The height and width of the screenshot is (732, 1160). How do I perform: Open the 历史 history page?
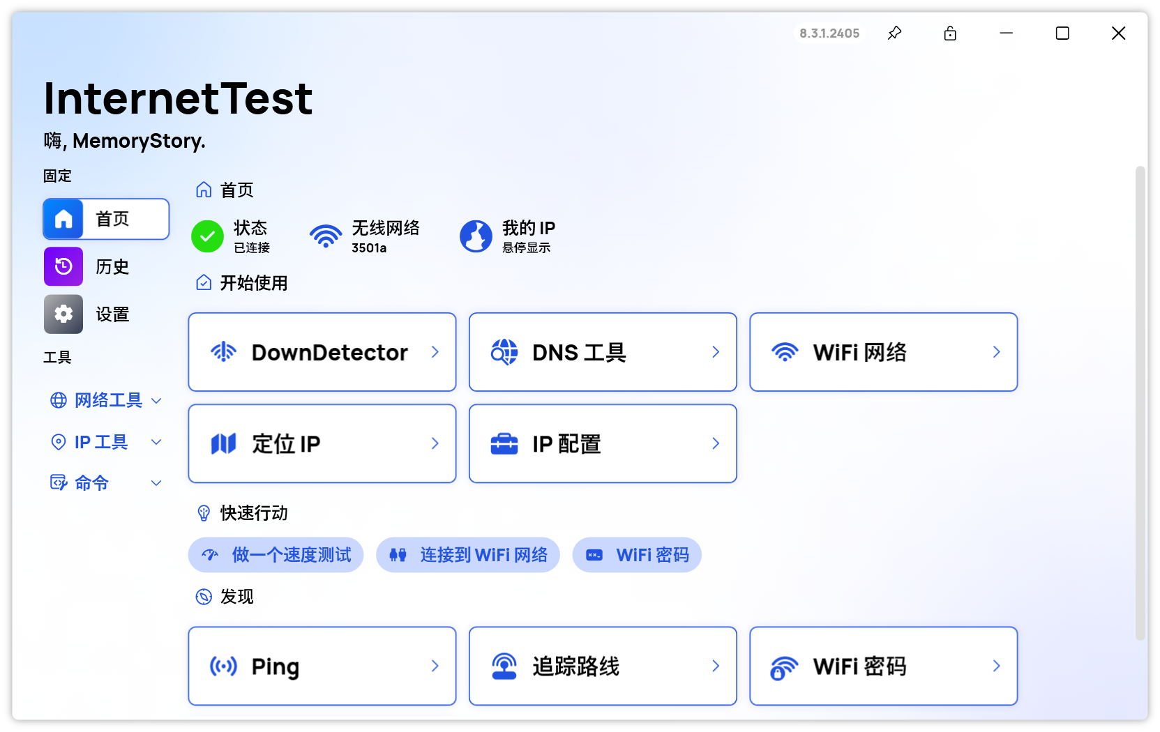coord(106,266)
